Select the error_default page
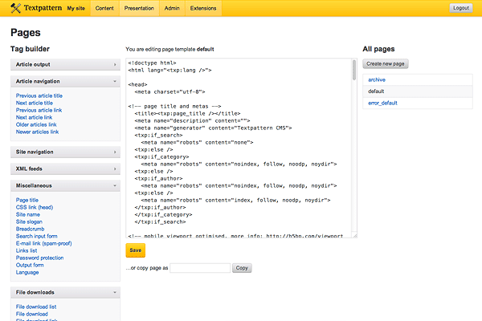Screen dimensions: 482x321 382,103
